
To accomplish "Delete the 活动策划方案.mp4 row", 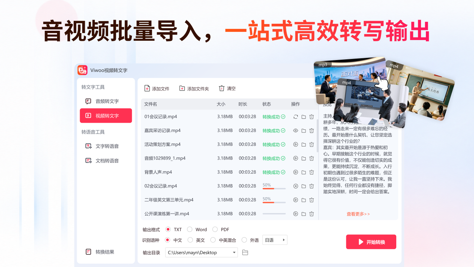I will point(311,145).
